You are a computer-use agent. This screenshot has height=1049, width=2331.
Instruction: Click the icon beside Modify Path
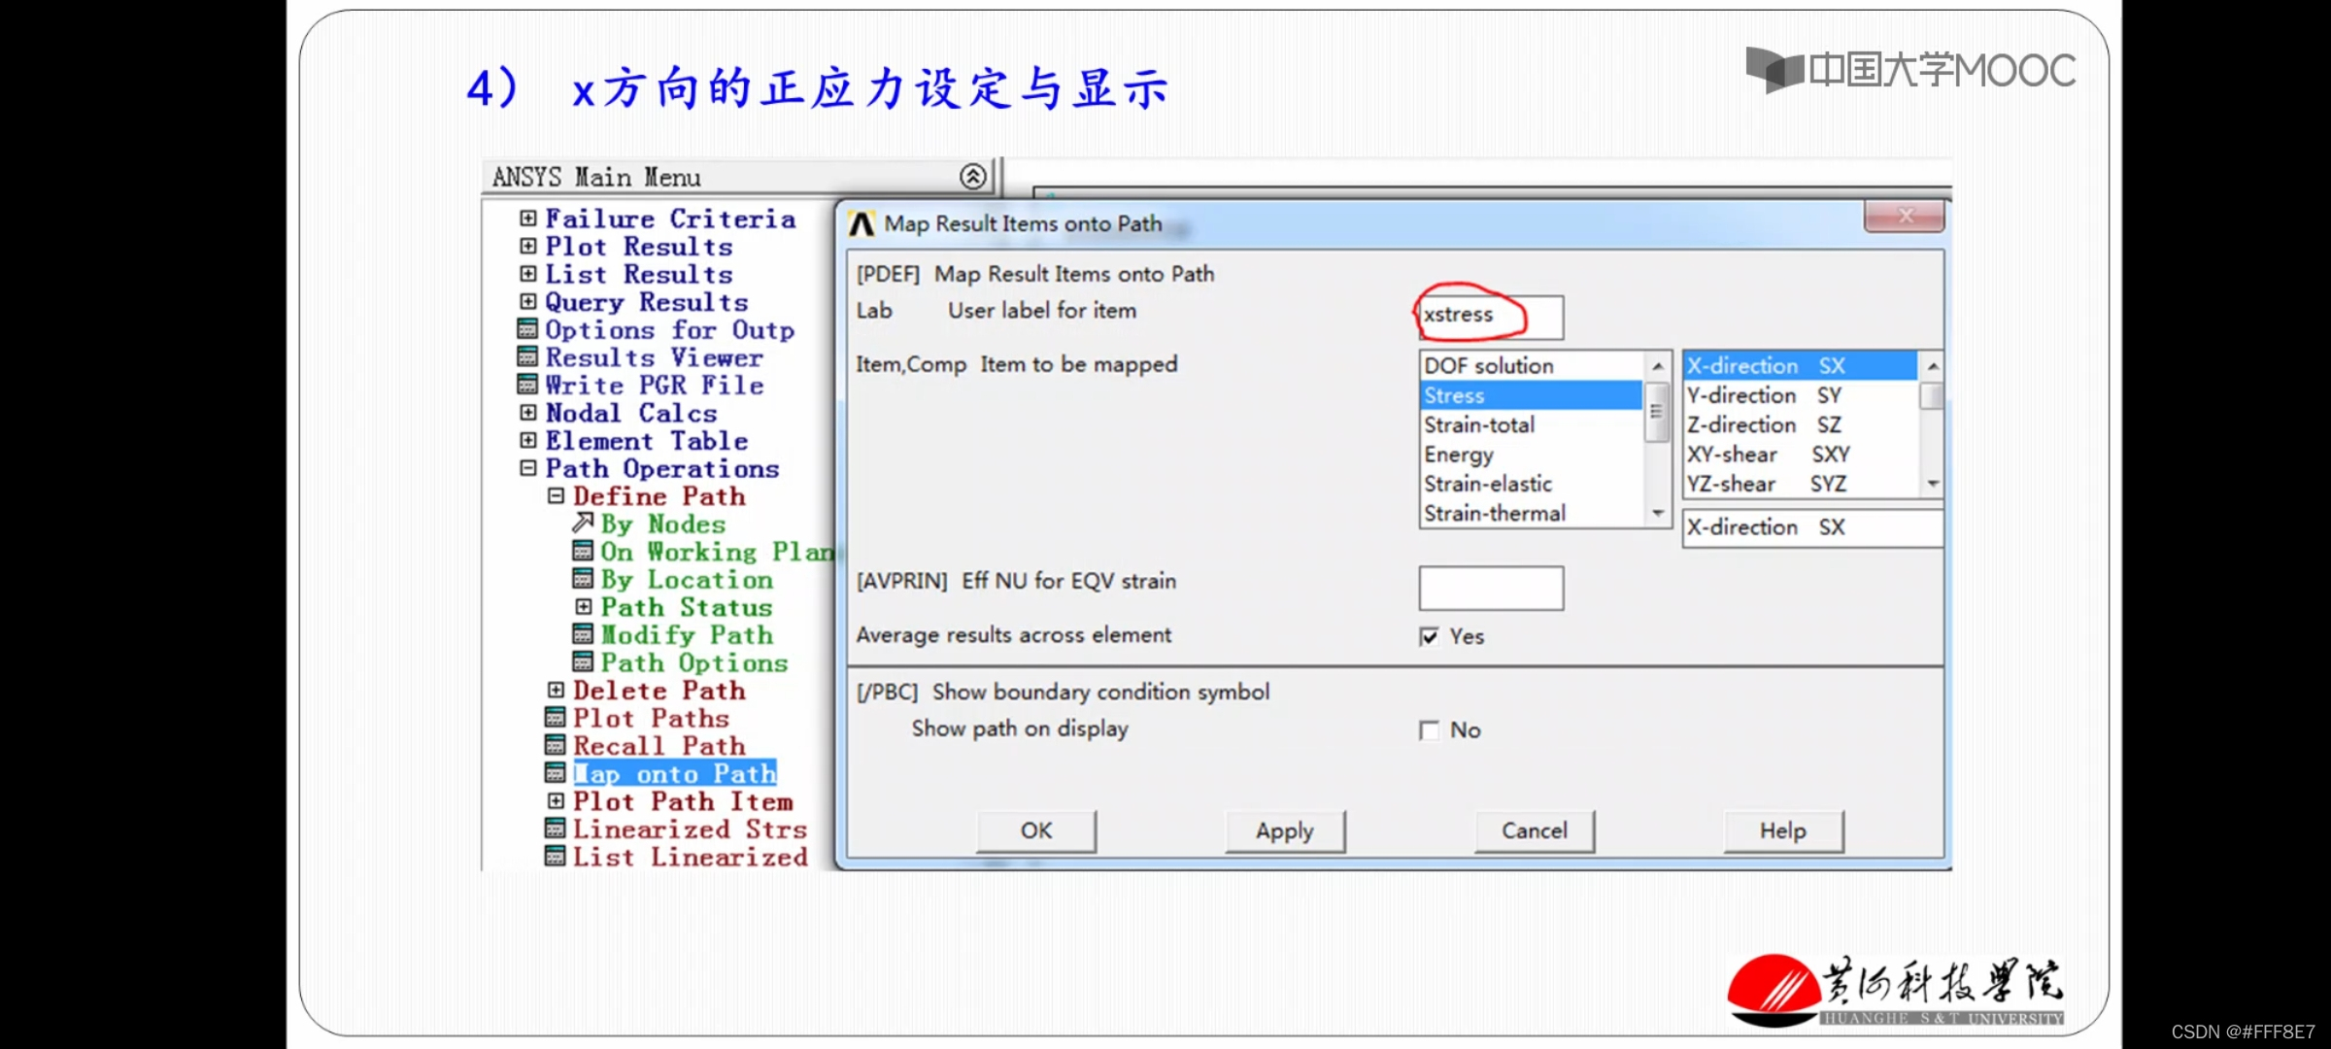(582, 634)
